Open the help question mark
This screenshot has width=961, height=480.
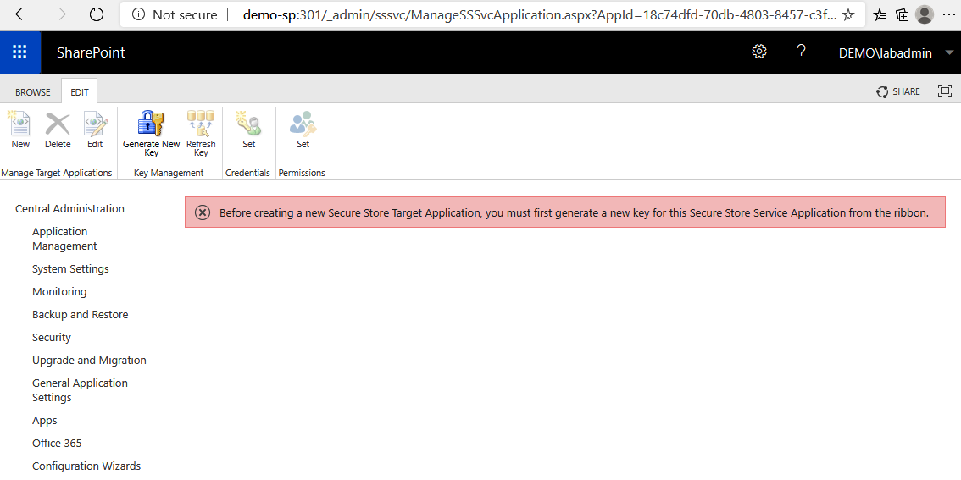click(801, 52)
